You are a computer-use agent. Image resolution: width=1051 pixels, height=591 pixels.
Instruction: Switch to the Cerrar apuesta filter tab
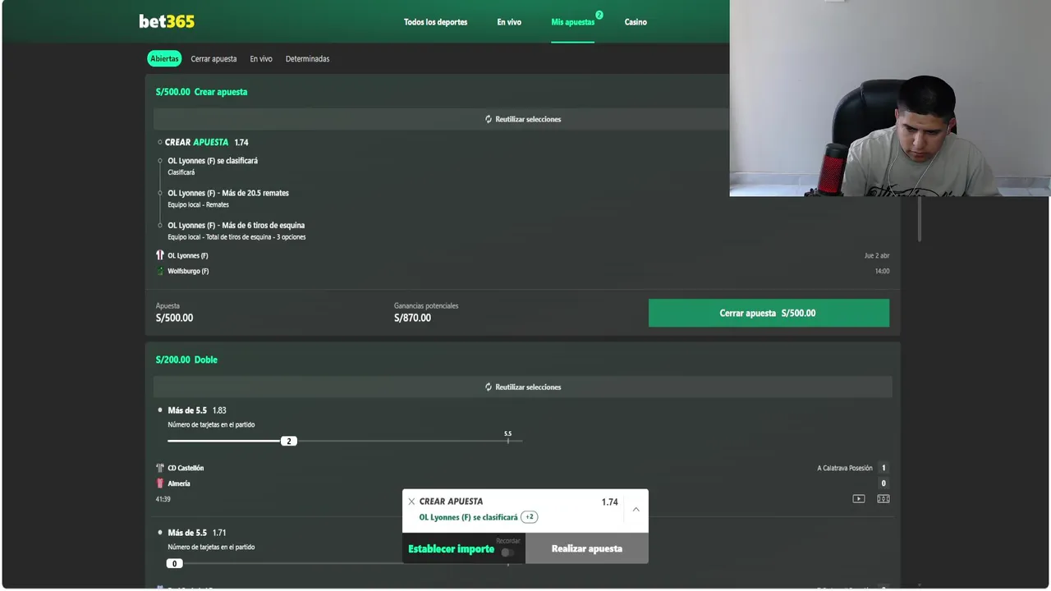[x=213, y=59]
